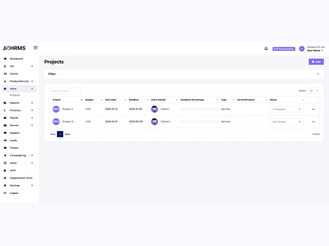Open Clients in sidebar

tap(14, 73)
